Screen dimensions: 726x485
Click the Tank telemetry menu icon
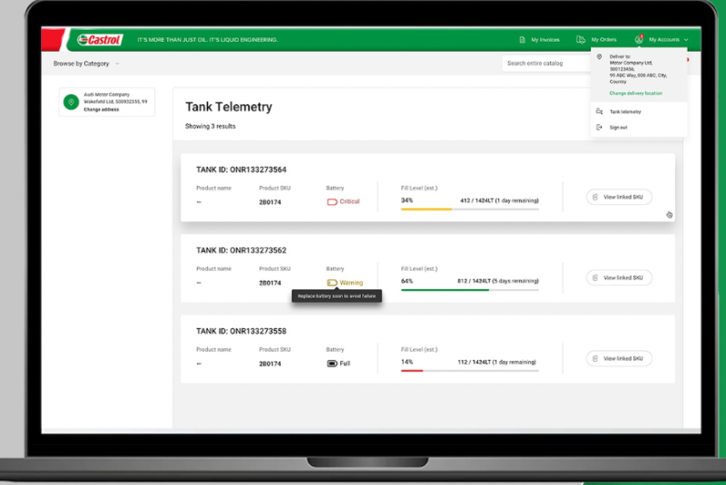[599, 112]
